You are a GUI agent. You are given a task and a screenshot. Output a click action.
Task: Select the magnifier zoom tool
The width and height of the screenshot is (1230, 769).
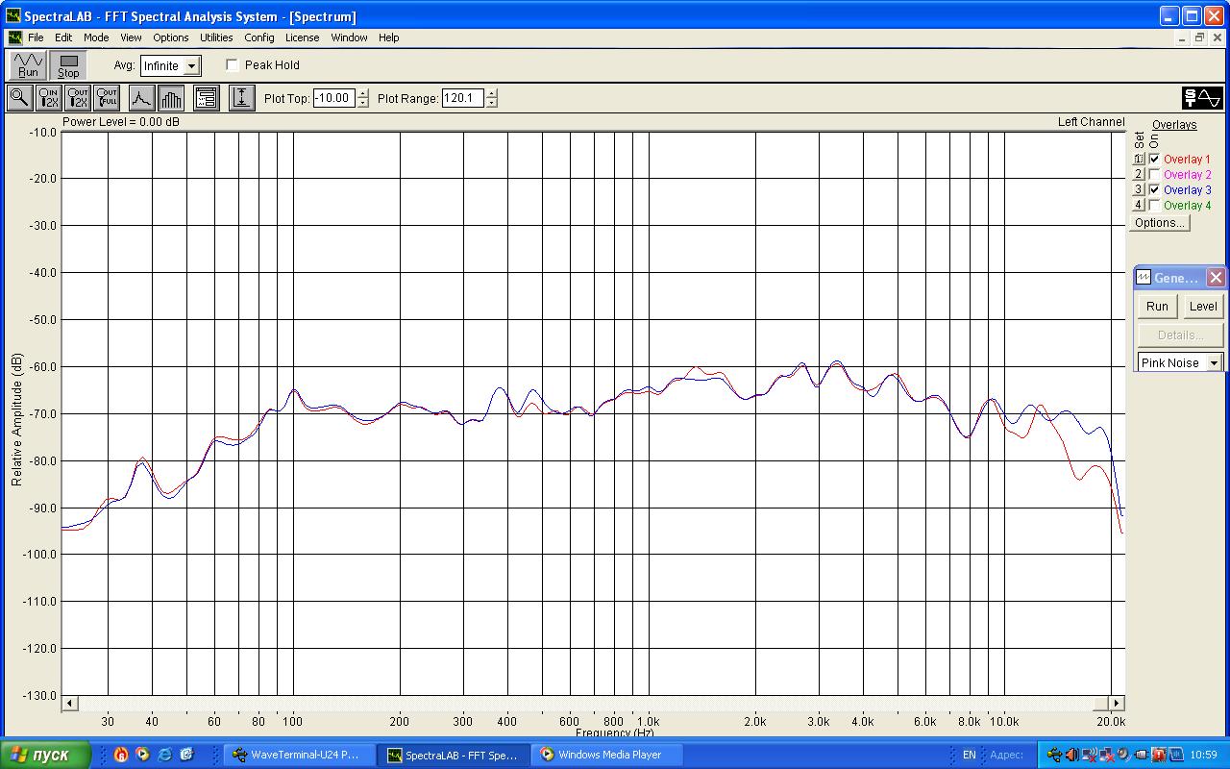(19, 97)
